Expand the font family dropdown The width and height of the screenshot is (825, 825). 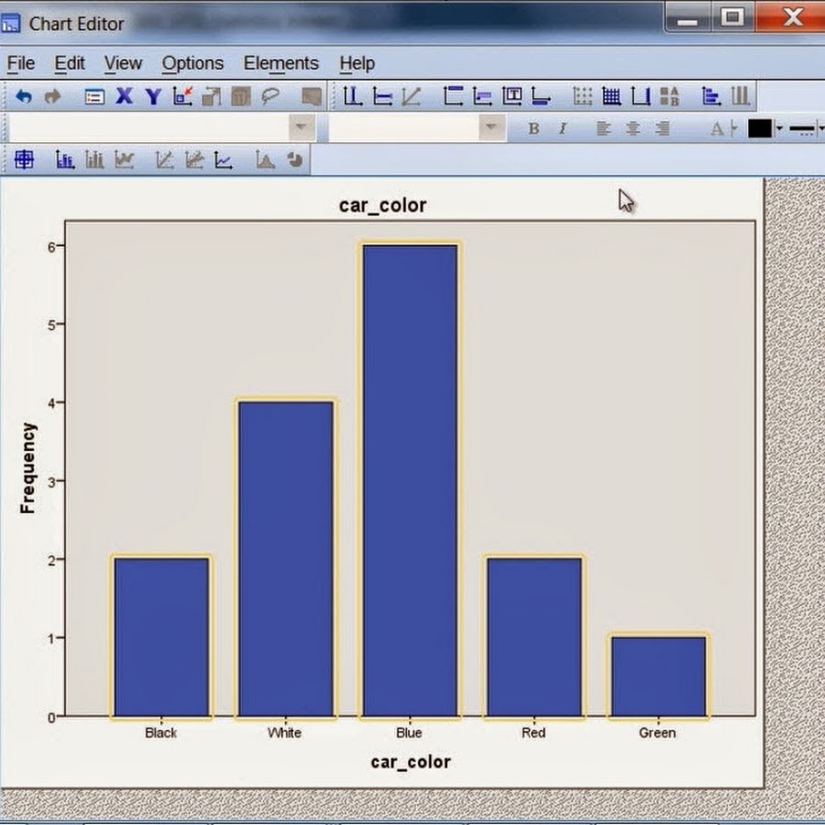(303, 128)
